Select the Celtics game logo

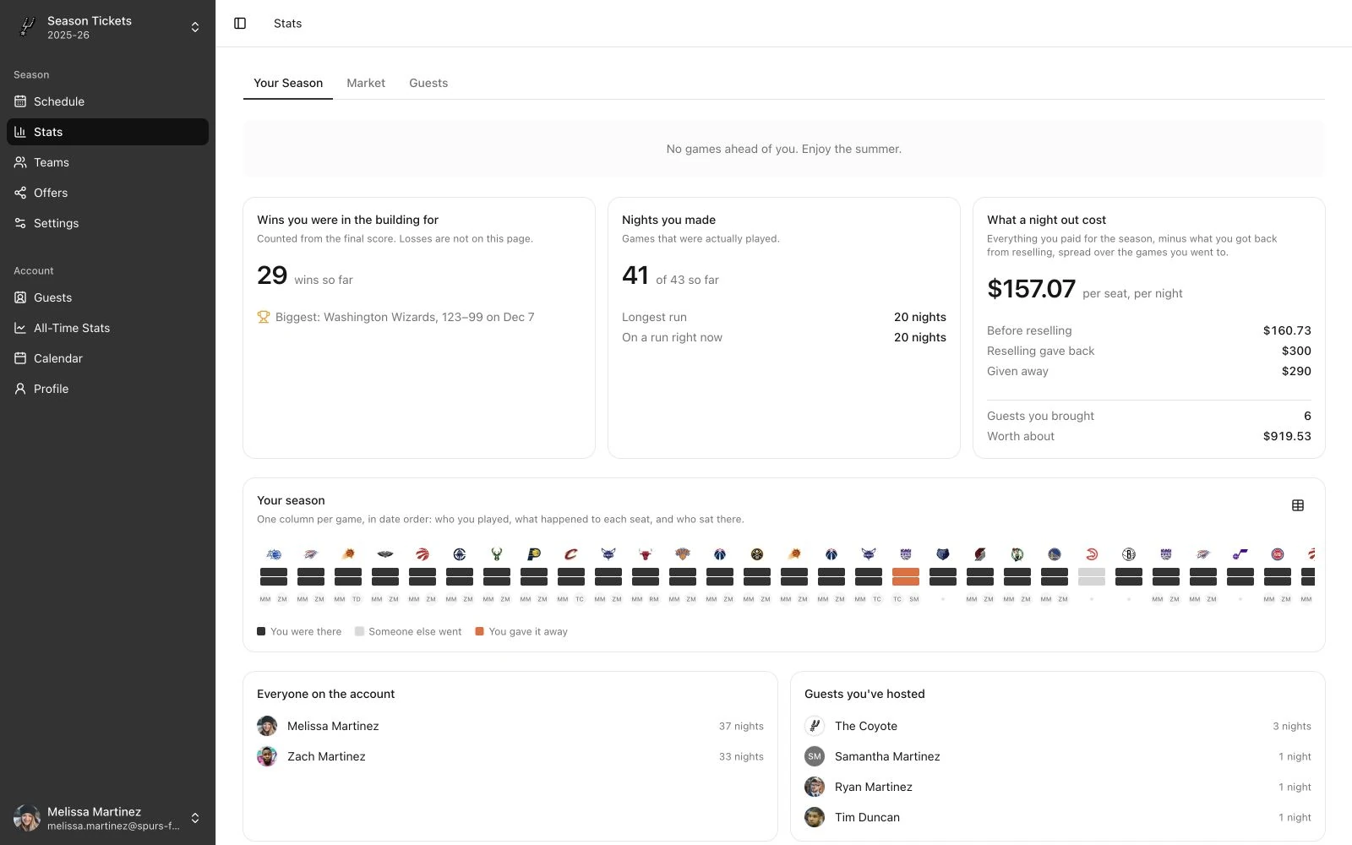(1017, 554)
